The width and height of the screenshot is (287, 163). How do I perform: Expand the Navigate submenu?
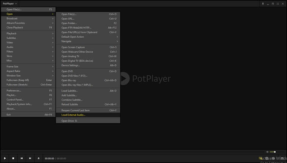pos(88,41)
